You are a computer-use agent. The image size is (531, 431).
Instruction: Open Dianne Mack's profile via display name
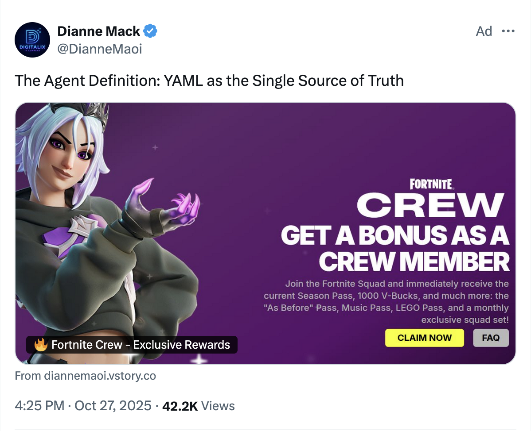(98, 31)
